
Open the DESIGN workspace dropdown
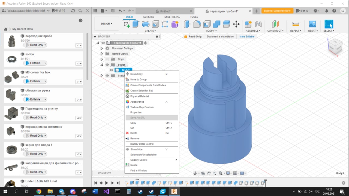click(107, 24)
